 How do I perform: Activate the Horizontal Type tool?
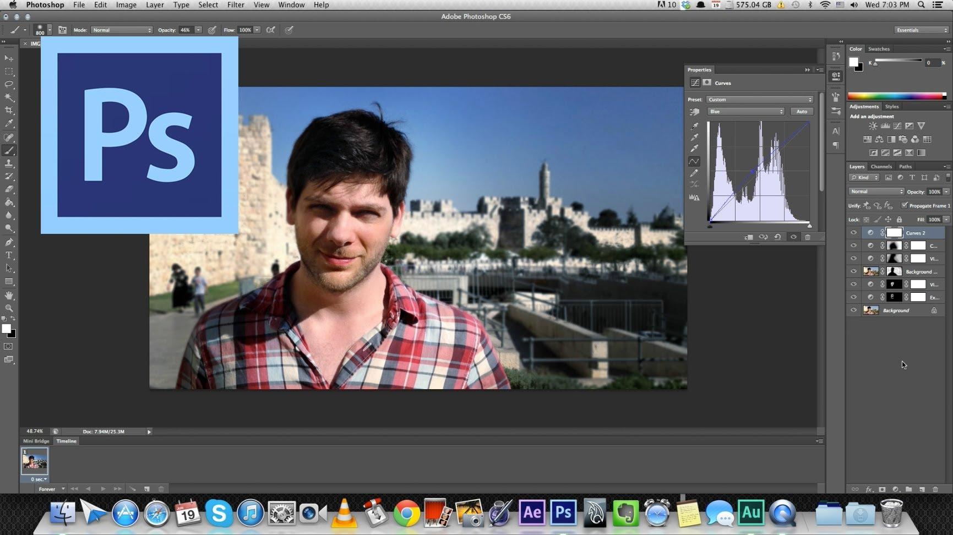9,255
